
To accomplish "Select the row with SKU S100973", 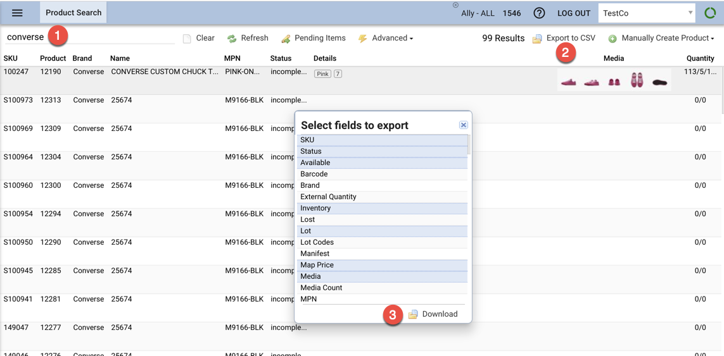I will pyautogui.click(x=362, y=109).
